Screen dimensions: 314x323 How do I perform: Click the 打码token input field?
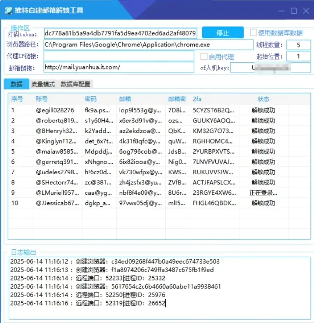[121, 33]
